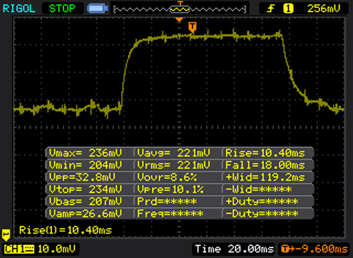The width and height of the screenshot is (353, 258).
Task: Click the Vbas= 207mV measurement
Action: (x=85, y=202)
